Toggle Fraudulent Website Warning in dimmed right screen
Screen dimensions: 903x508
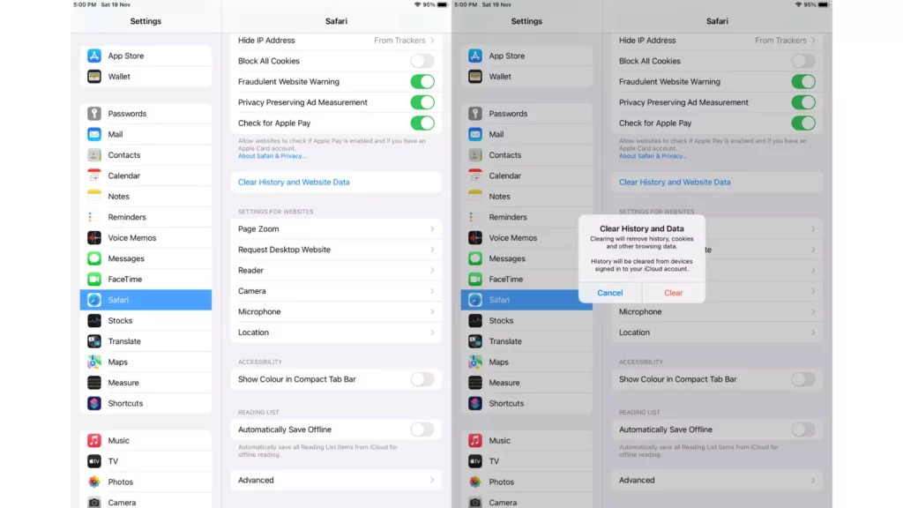coord(803,82)
